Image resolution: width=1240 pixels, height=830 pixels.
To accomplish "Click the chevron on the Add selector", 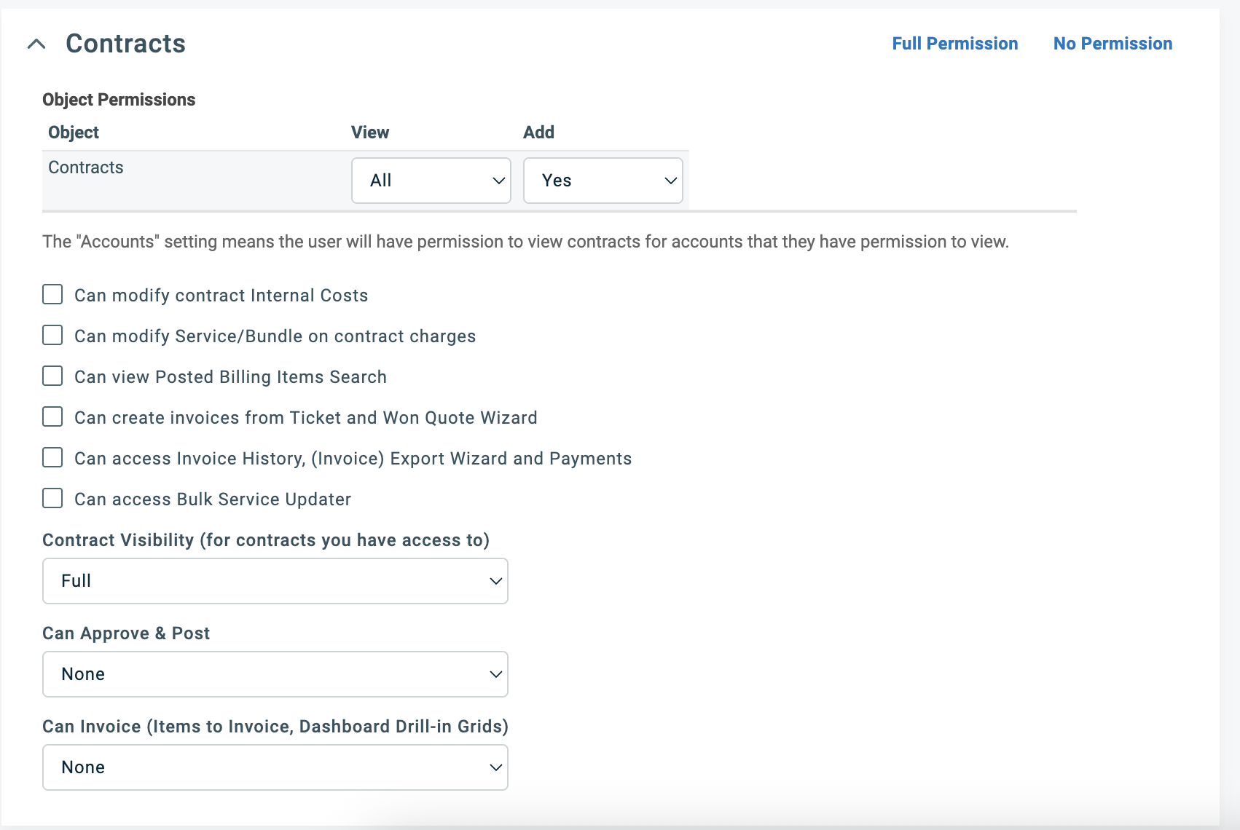I will 670,180.
